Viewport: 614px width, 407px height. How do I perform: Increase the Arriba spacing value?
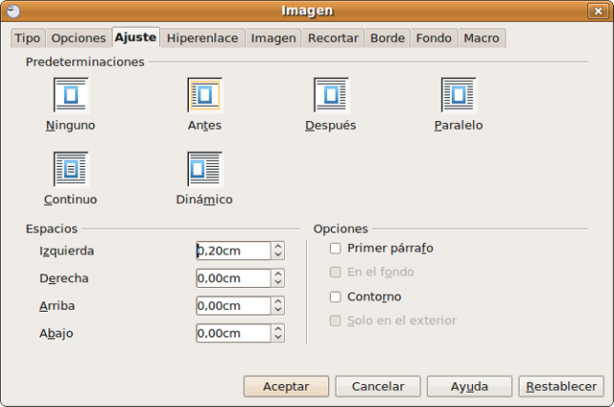coord(278,301)
